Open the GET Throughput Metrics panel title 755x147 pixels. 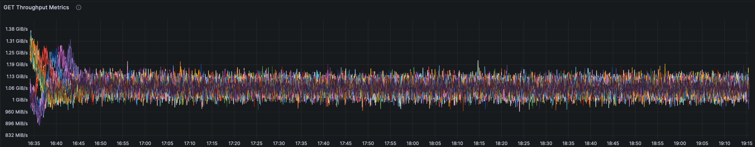coord(36,7)
